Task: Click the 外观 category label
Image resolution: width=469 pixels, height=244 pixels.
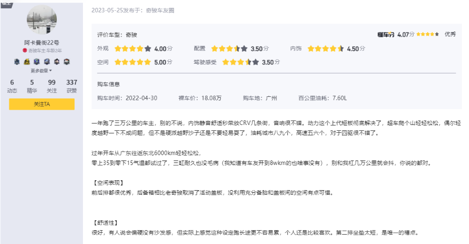Action: (x=103, y=48)
